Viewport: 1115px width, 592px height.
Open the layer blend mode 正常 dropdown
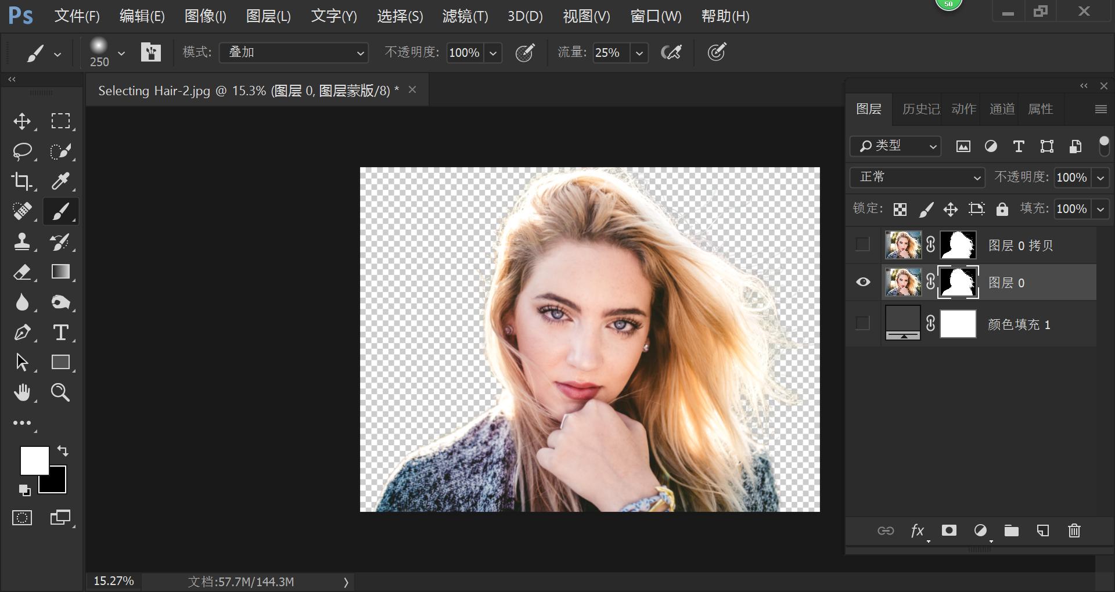tap(916, 178)
